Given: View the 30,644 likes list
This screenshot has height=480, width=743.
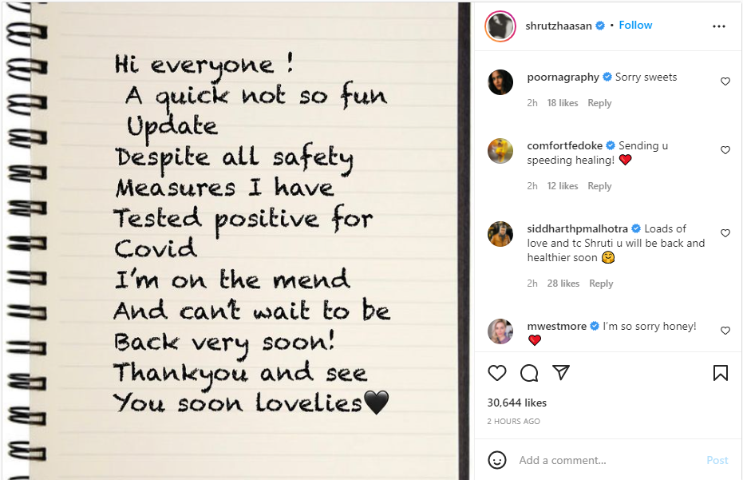Looking at the screenshot, I should coord(517,403).
